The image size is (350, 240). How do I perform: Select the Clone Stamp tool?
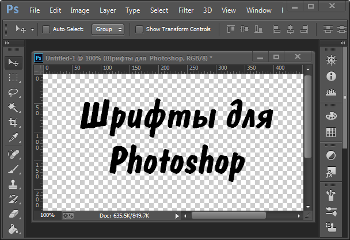tap(13, 184)
